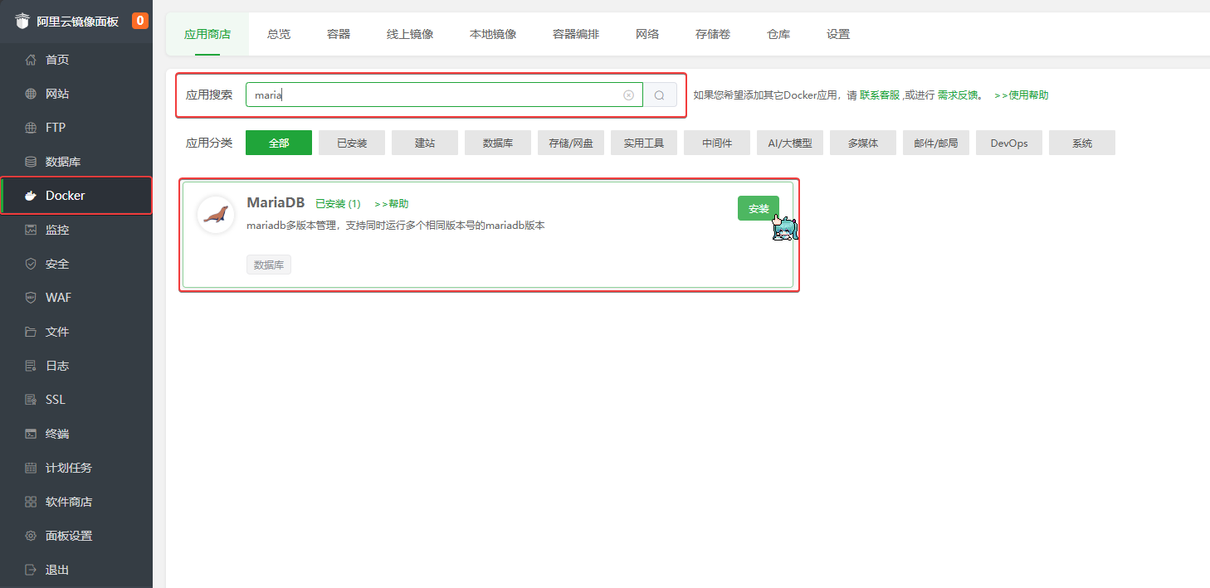Open 网站 in the sidebar menu
Screen dimensions: 1210x588
[x=76, y=94]
